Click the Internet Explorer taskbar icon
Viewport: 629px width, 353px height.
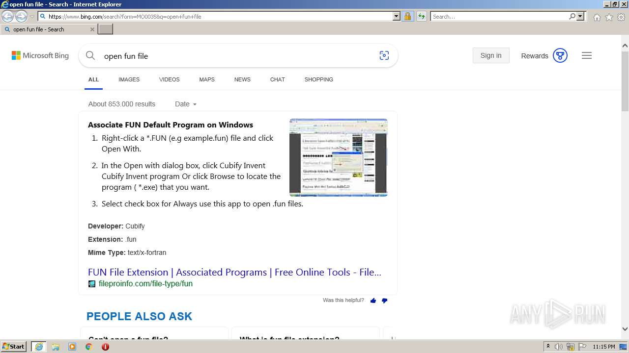39,347
